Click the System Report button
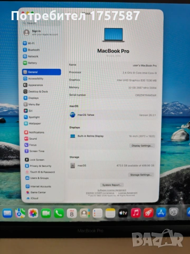Image resolution: width=190 pixels, height=254 pixels. click(112, 185)
